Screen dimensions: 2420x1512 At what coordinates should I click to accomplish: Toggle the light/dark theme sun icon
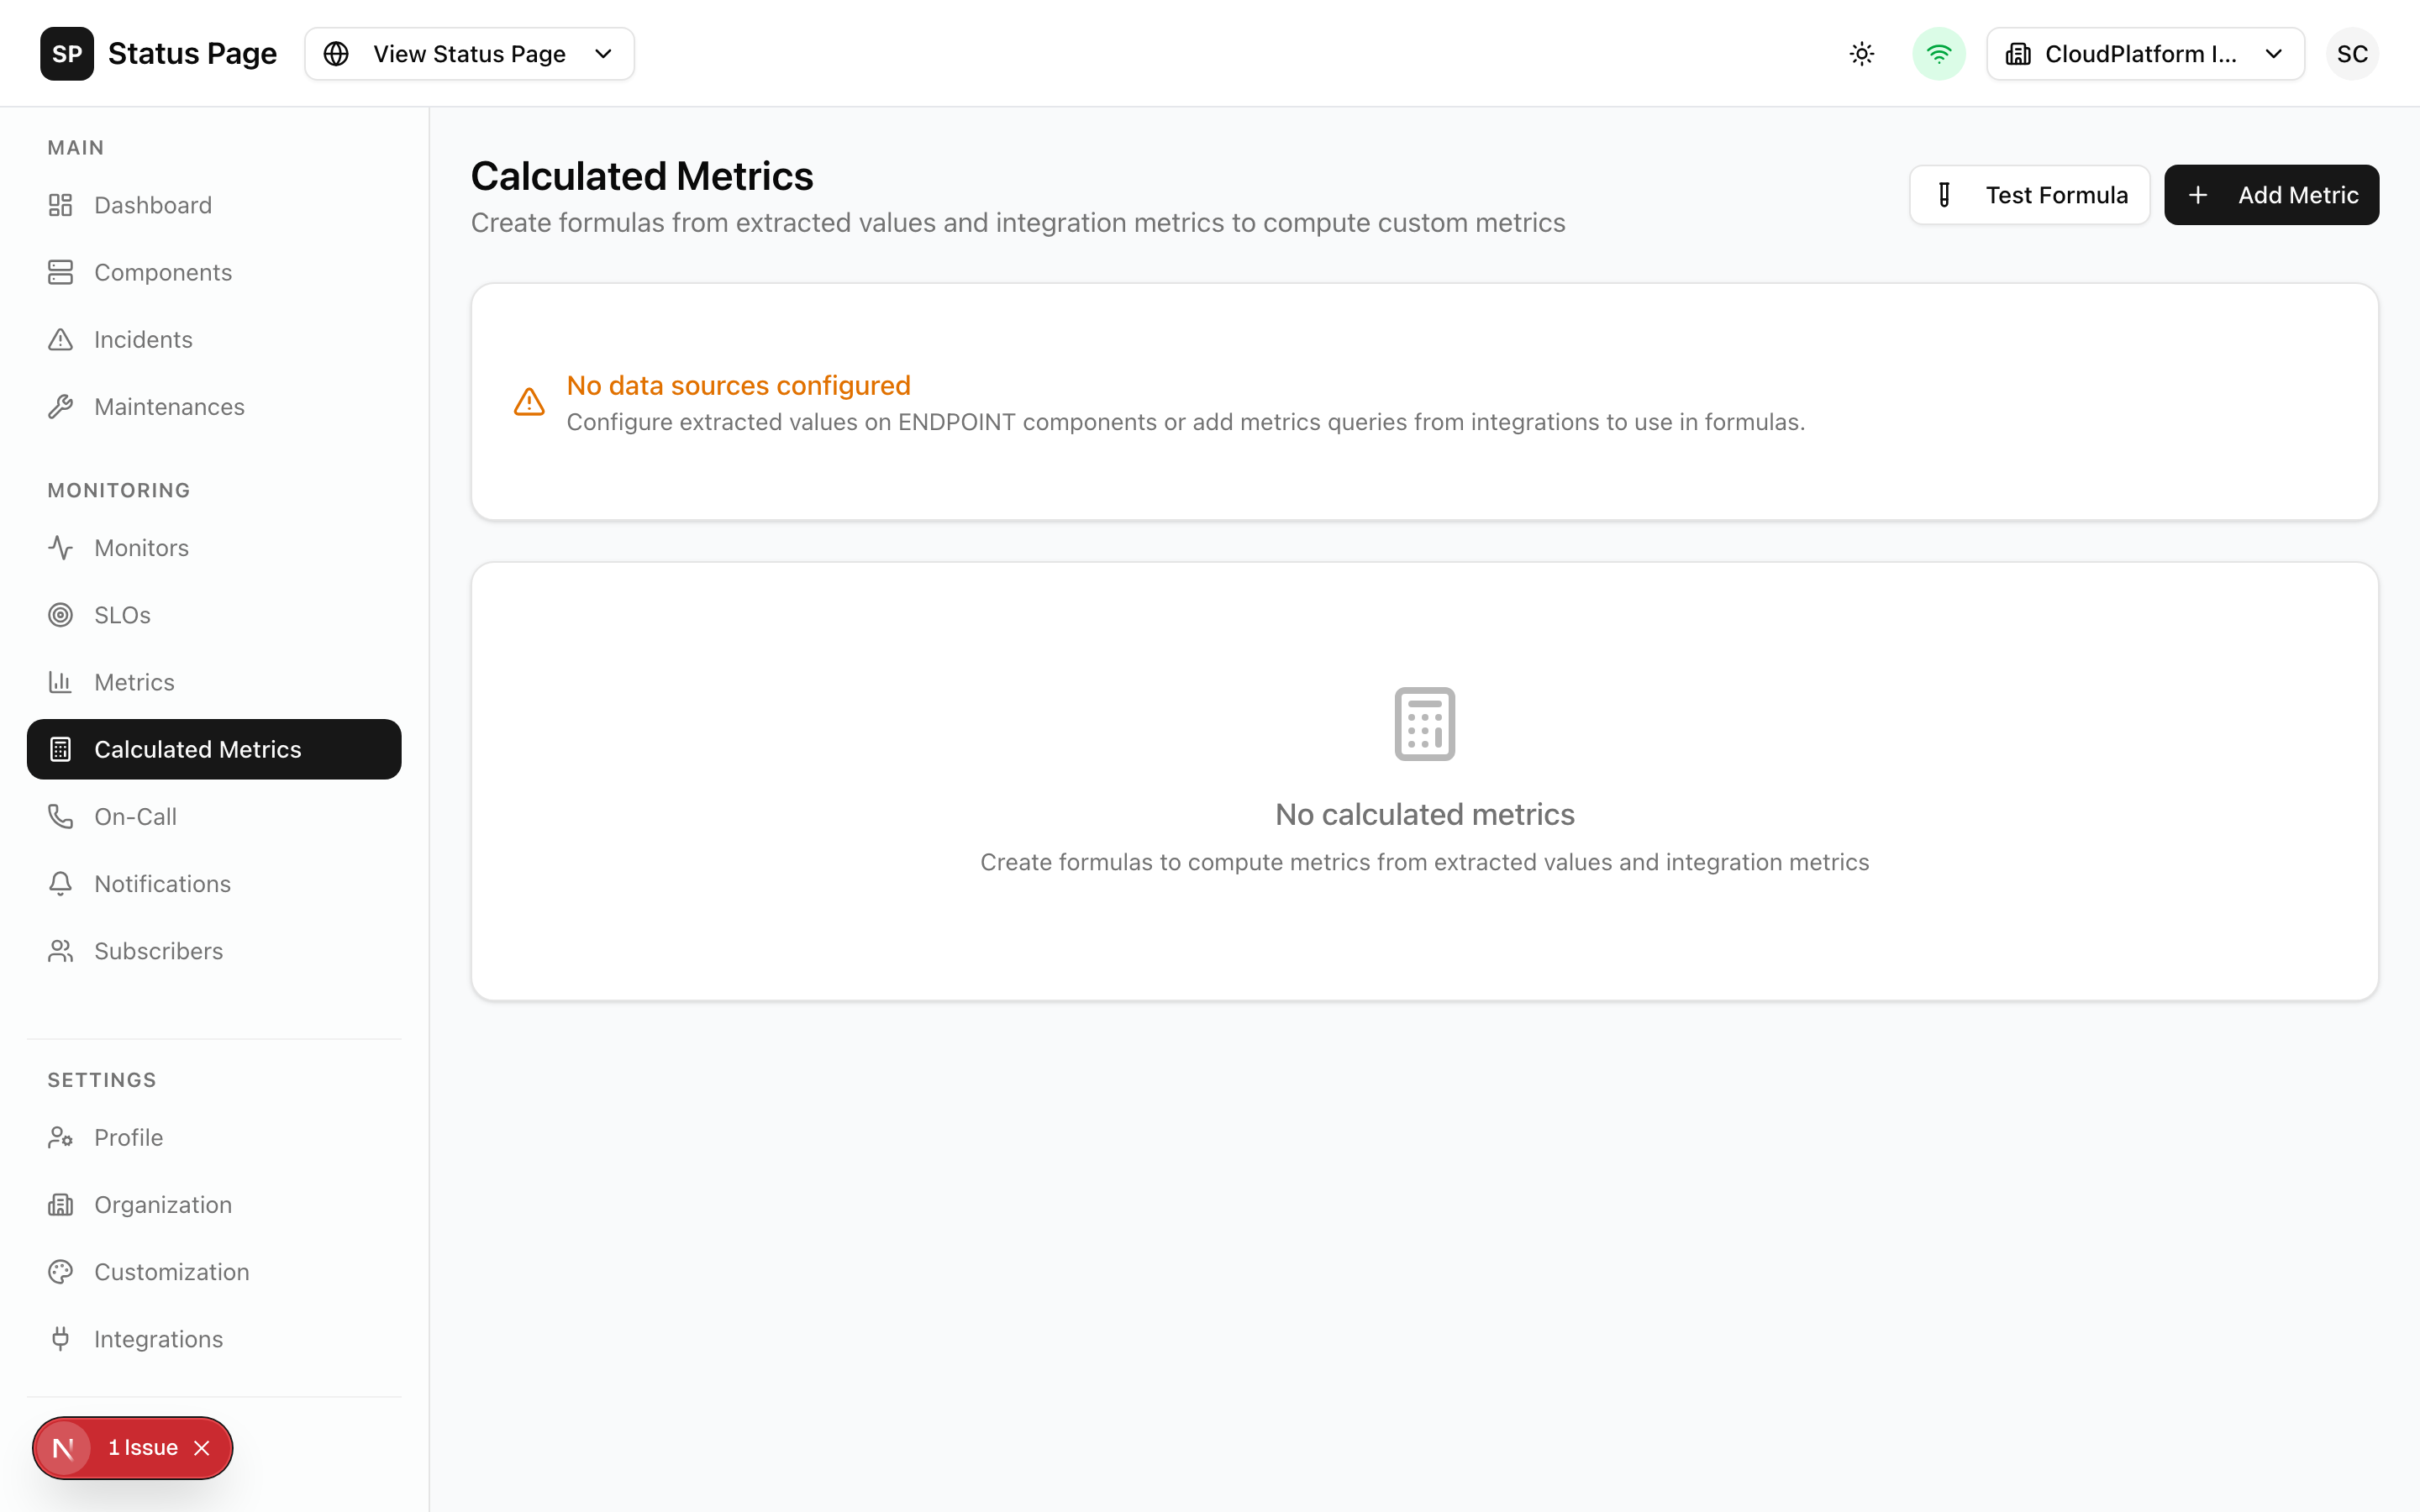coord(1861,53)
